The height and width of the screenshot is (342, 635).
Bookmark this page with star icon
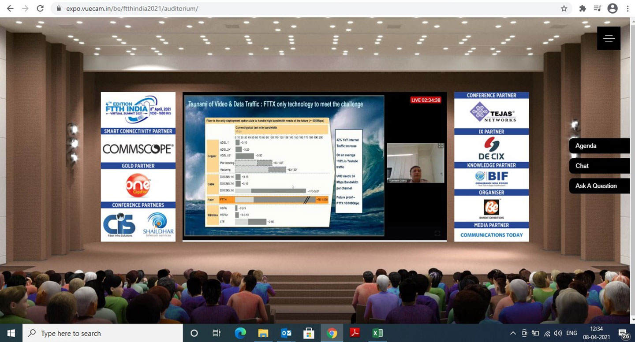[564, 8]
